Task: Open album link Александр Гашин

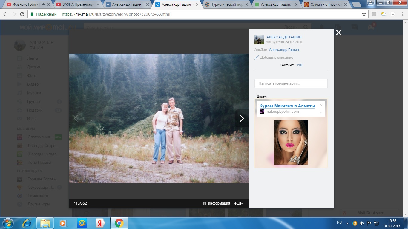Action: [x=284, y=50]
